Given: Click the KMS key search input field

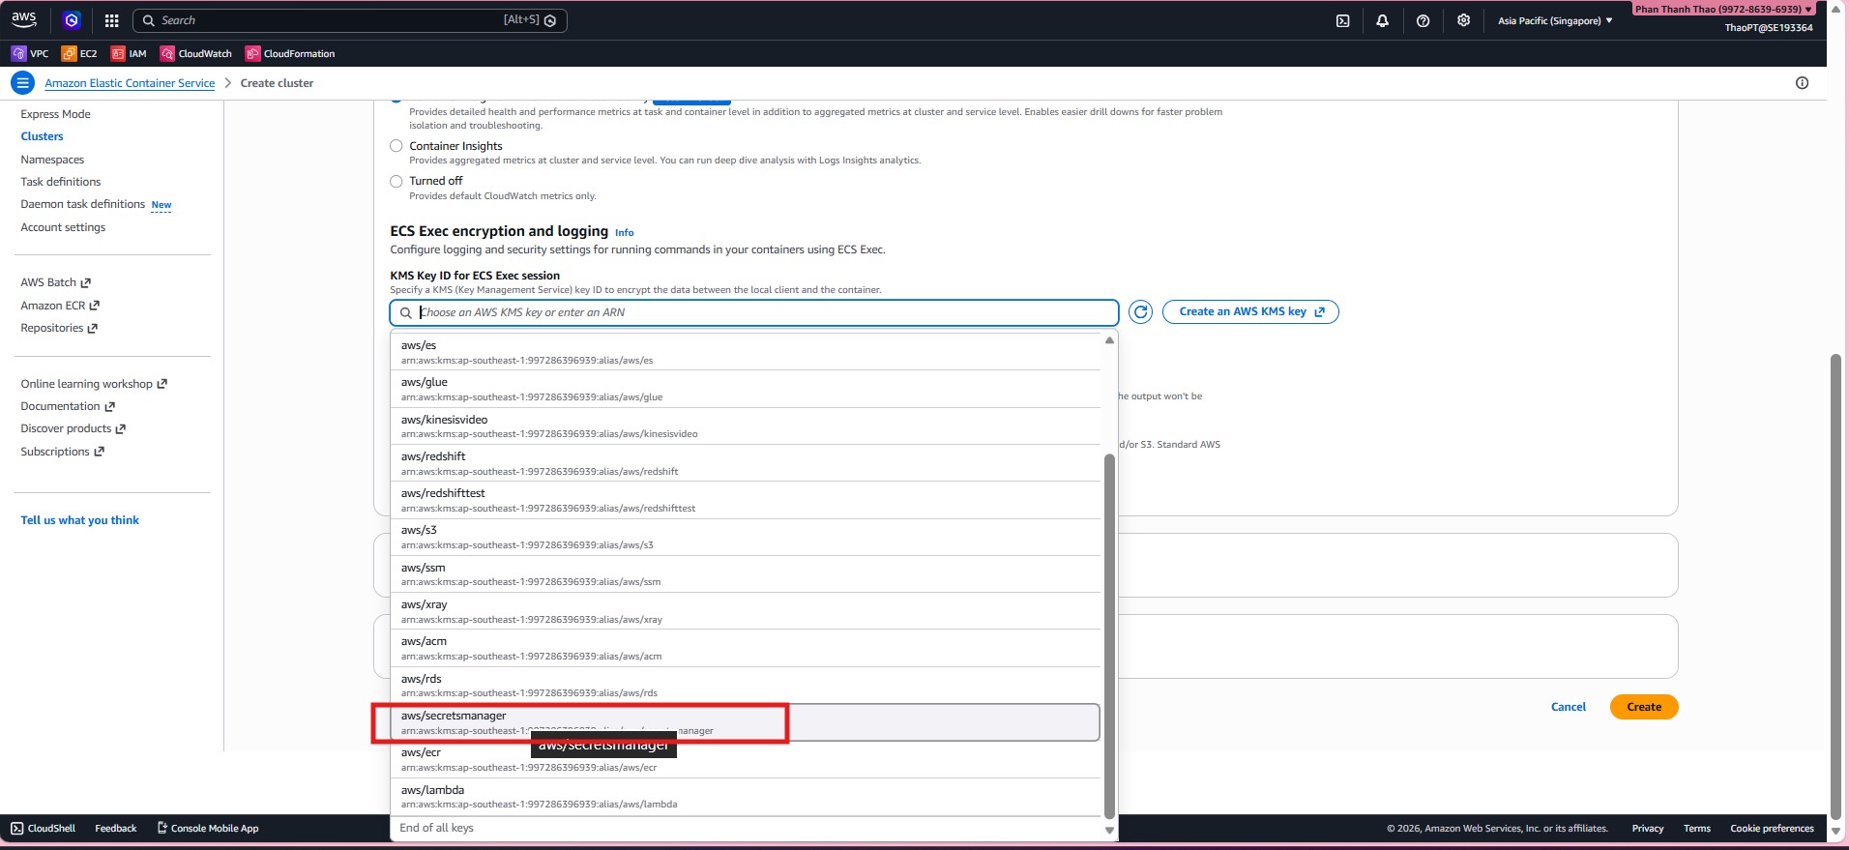Looking at the screenshot, I should point(764,312).
